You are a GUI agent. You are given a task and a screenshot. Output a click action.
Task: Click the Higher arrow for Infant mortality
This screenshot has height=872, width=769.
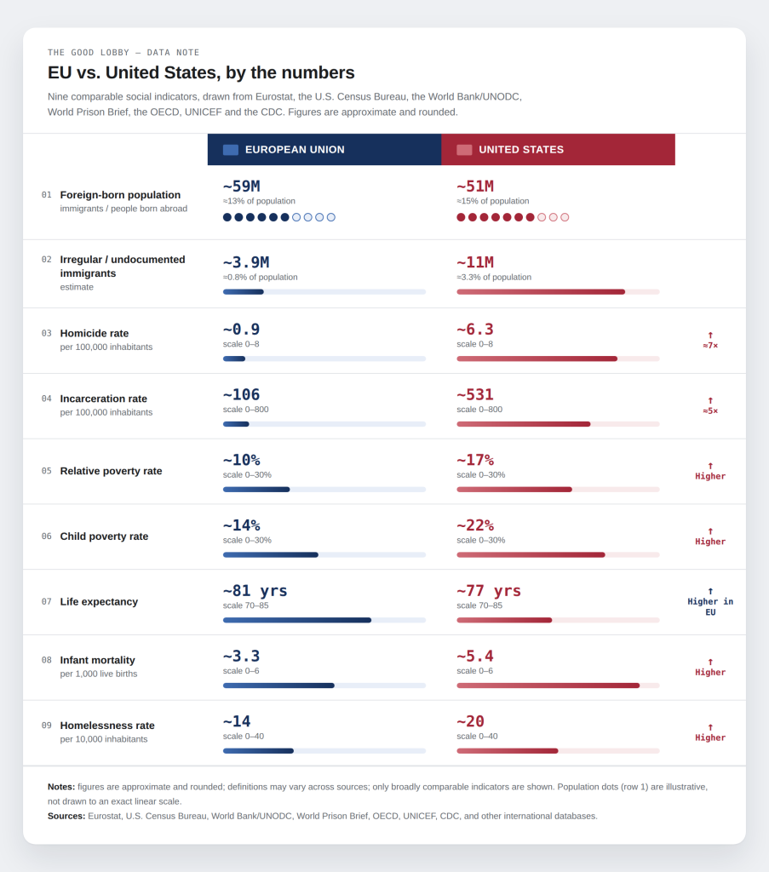710,668
